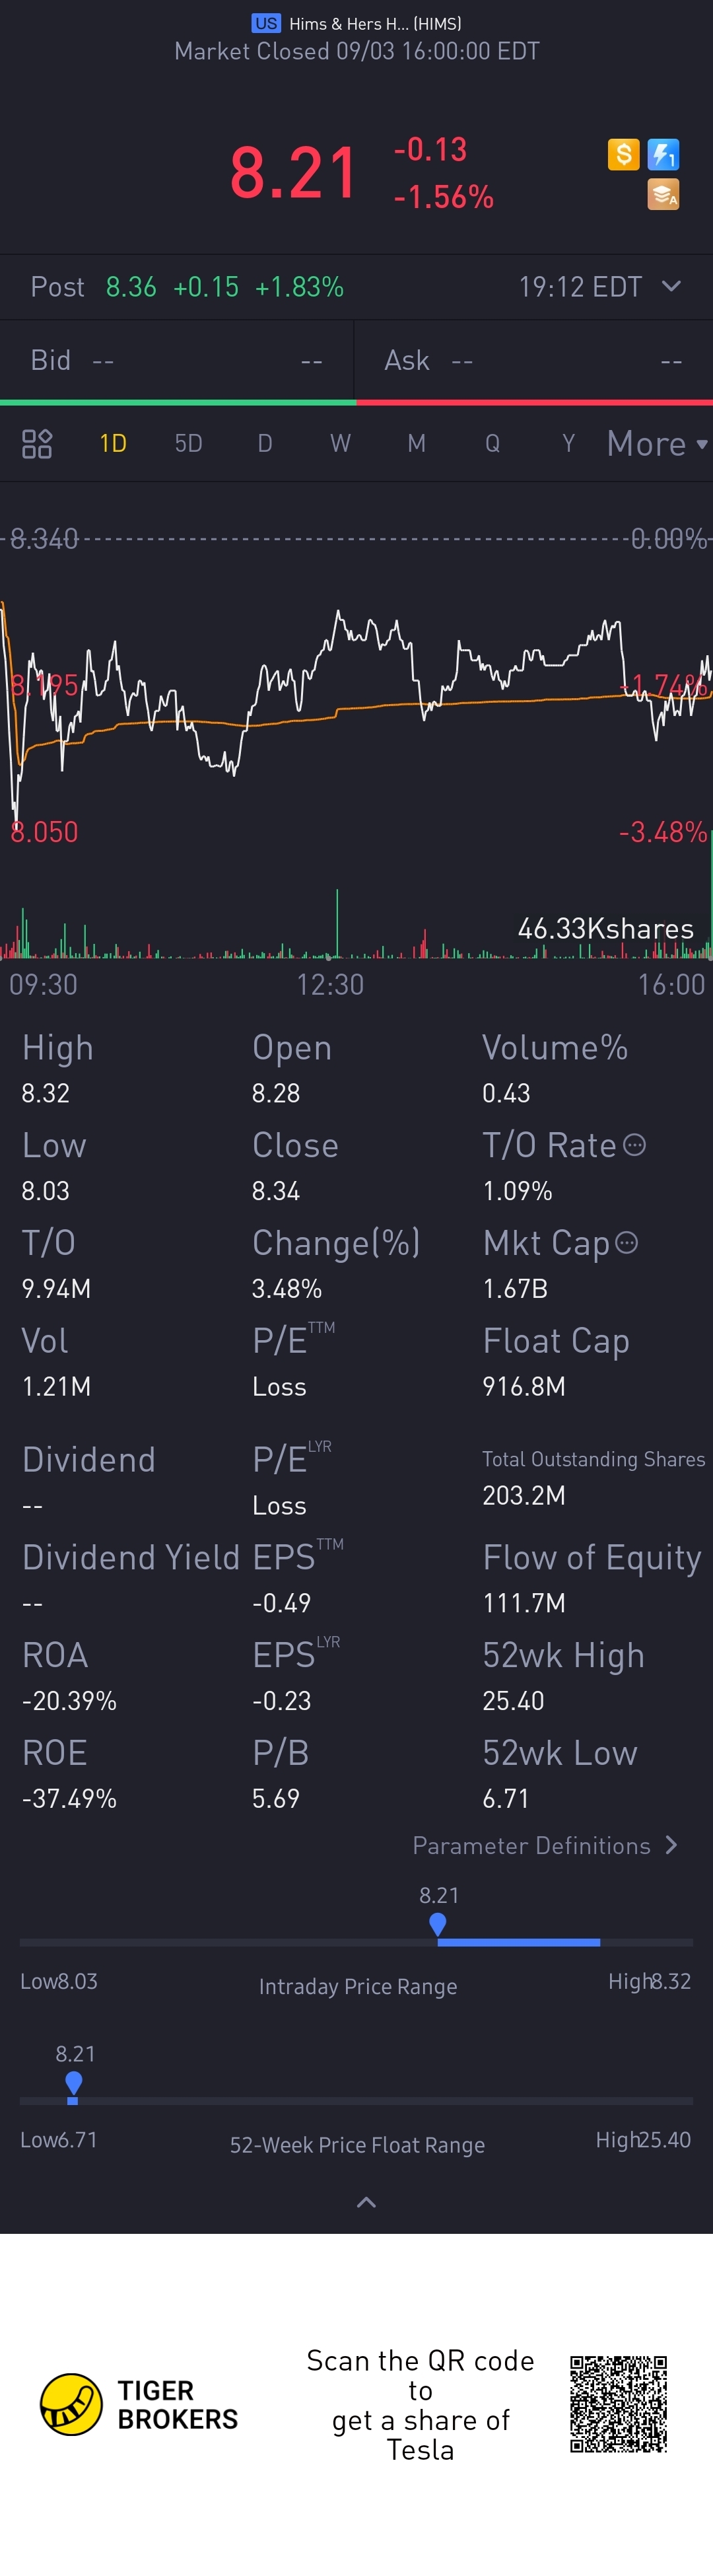Image resolution: width=713 pixels, height=2576 pixels.
Task: Click the orange stacked layers badge icon
Action: (x=663, y=194)
